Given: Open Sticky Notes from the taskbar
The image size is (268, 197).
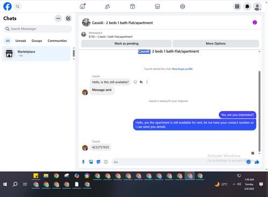Looking at the screenshot, I should (36, 176).
